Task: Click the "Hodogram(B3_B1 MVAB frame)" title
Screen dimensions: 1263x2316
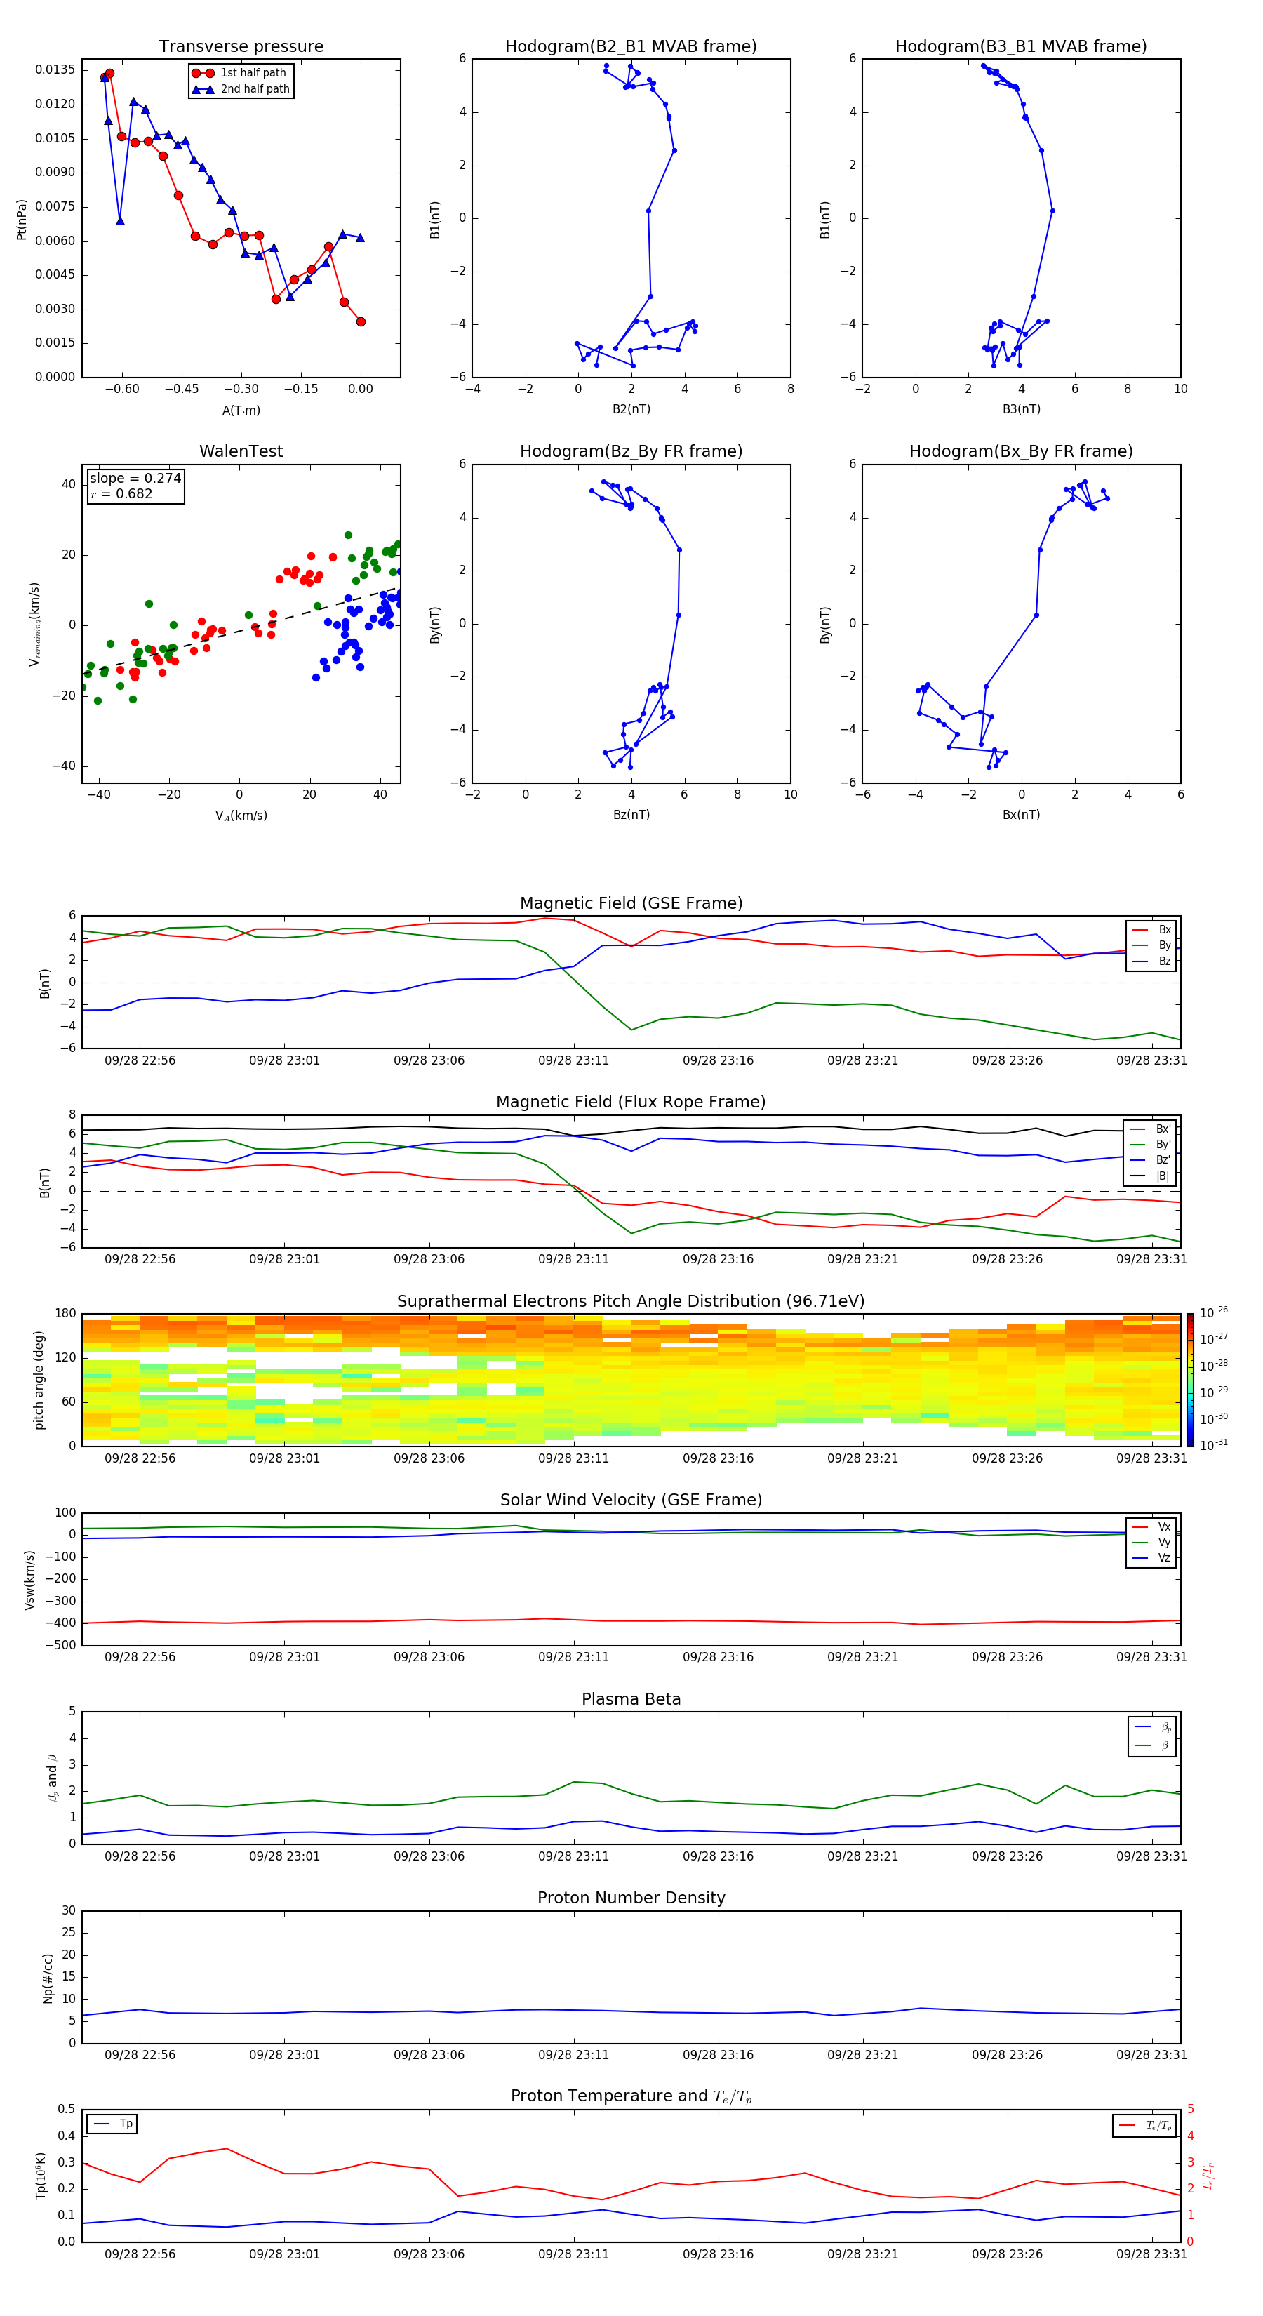Action: pos(1021,47)
